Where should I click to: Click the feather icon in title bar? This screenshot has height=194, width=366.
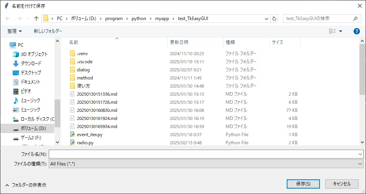coord(7,6)
